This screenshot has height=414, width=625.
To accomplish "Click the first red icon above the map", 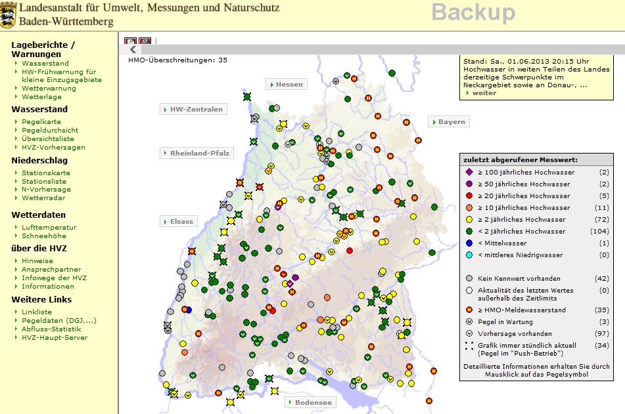I will coord(131,42).
